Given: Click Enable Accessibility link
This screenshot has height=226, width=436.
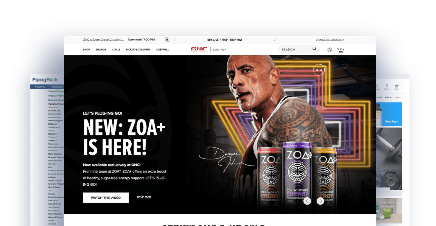Looking at the screenshot, I should [x=330, y=40].
